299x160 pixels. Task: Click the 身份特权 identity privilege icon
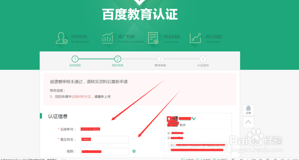click(x=62, y=38)
